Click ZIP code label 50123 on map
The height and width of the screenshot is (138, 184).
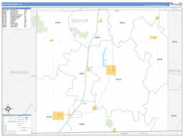coord(174,42)
